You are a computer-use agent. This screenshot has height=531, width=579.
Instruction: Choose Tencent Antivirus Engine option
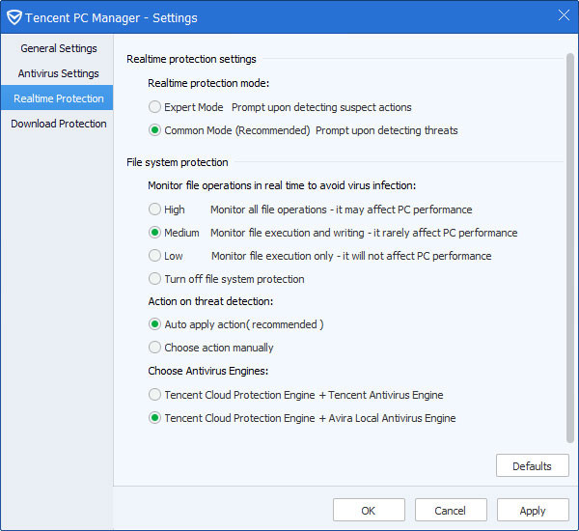[x=154, y=395]
